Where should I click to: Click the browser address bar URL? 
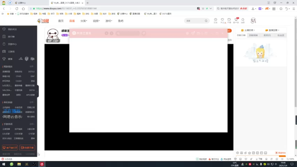[x=66, y=8]
